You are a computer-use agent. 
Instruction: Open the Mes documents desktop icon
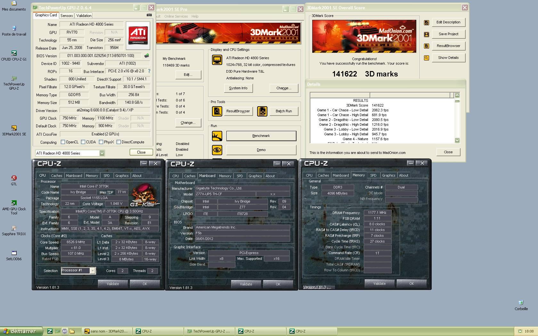pyautogui.click(x=14, y=4)
